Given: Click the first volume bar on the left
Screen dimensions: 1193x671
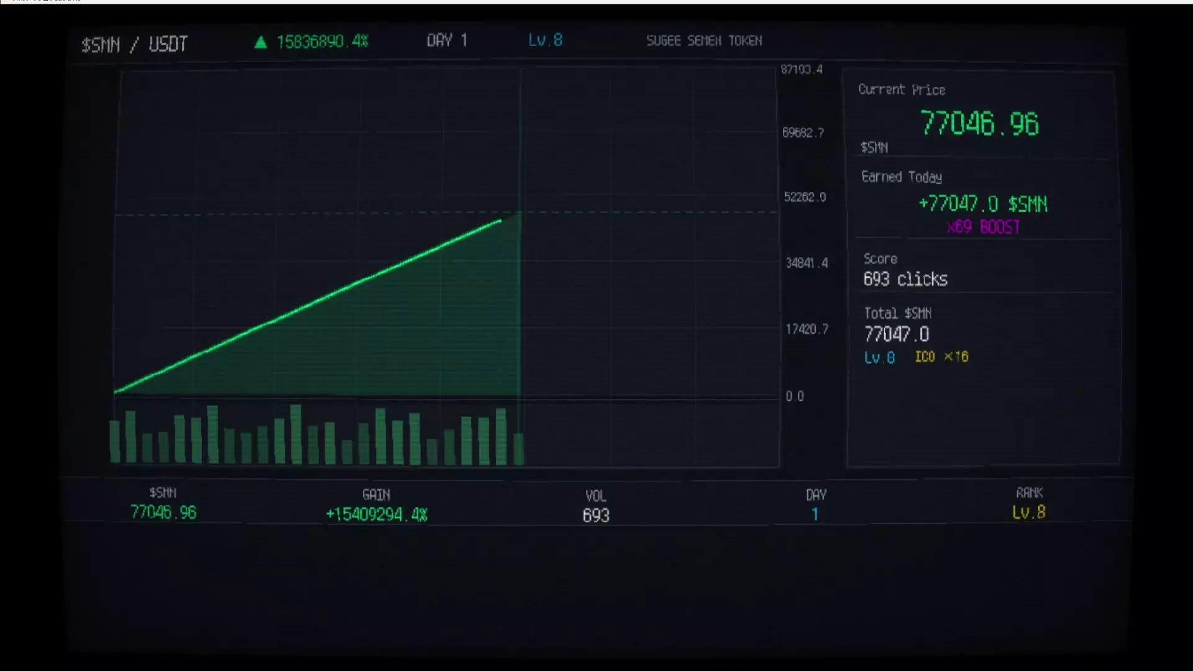Looking at the screenshot, I should pyautogui.click(x=115, y=441).
